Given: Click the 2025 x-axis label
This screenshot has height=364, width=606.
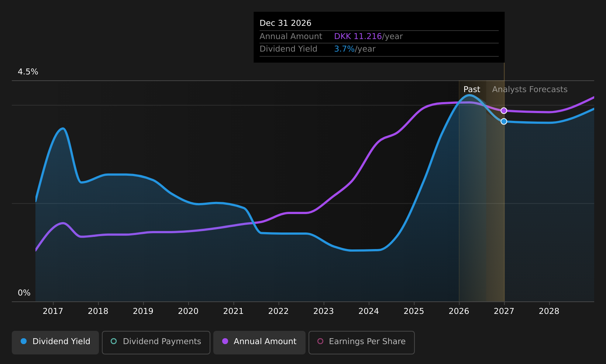Looking at the screenshot, I should click(414, 311).
